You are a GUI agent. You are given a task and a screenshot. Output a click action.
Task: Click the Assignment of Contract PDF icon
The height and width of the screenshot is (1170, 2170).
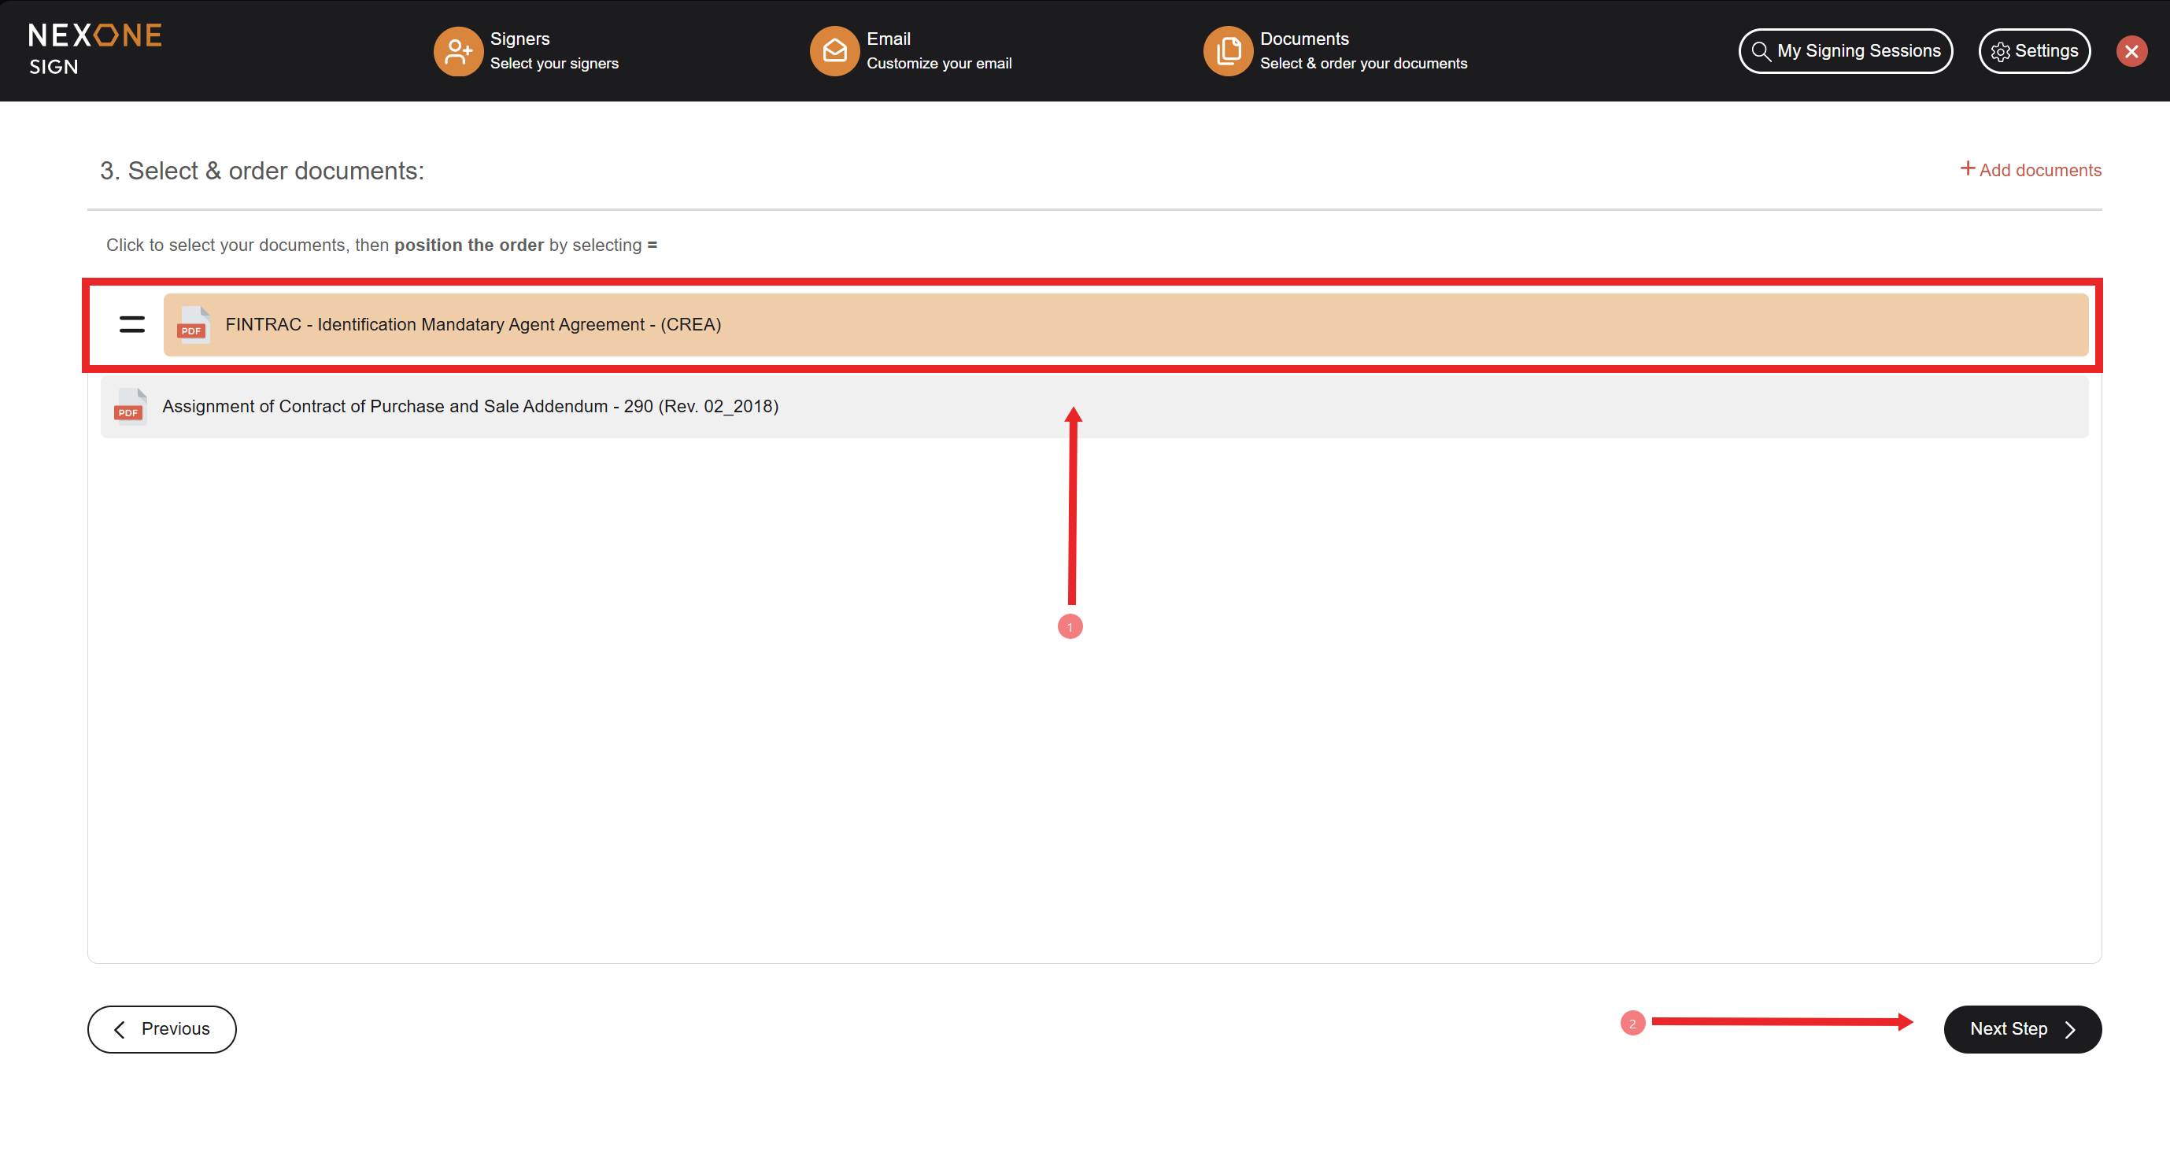[130, 407]
